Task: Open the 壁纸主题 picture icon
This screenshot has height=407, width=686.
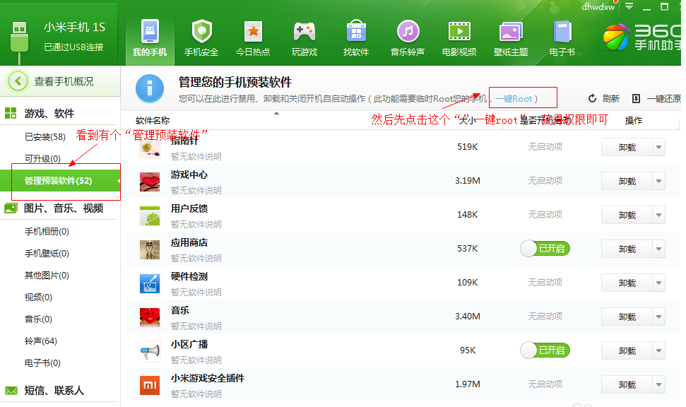Action: [x=511, y=32]
